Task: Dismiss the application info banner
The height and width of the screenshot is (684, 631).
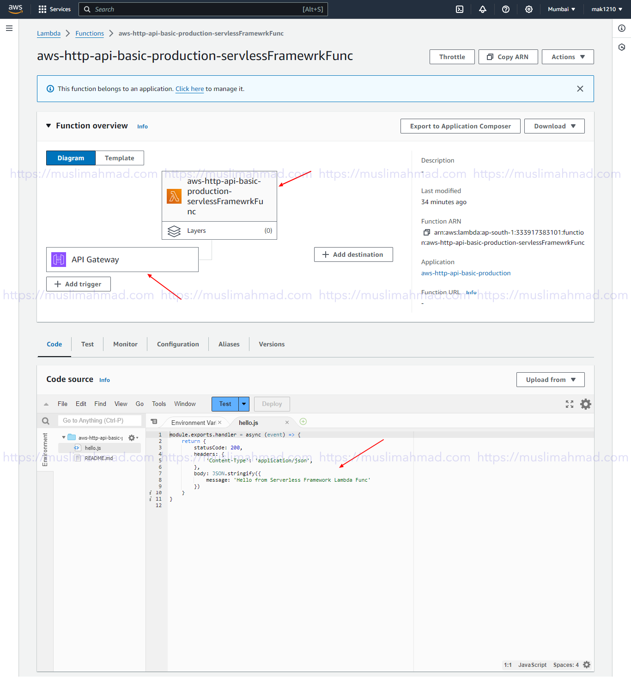Action: point(580,89)
